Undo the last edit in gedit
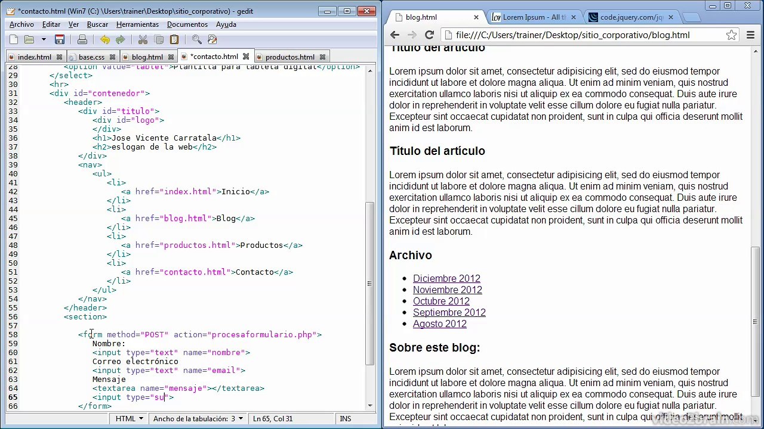 click(105, 40)
